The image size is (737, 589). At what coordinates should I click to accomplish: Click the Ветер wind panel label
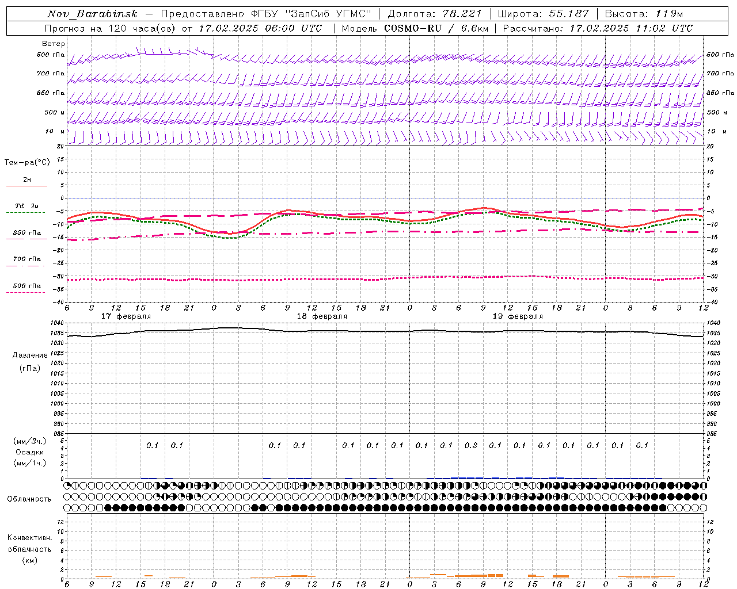coord(54,44)
